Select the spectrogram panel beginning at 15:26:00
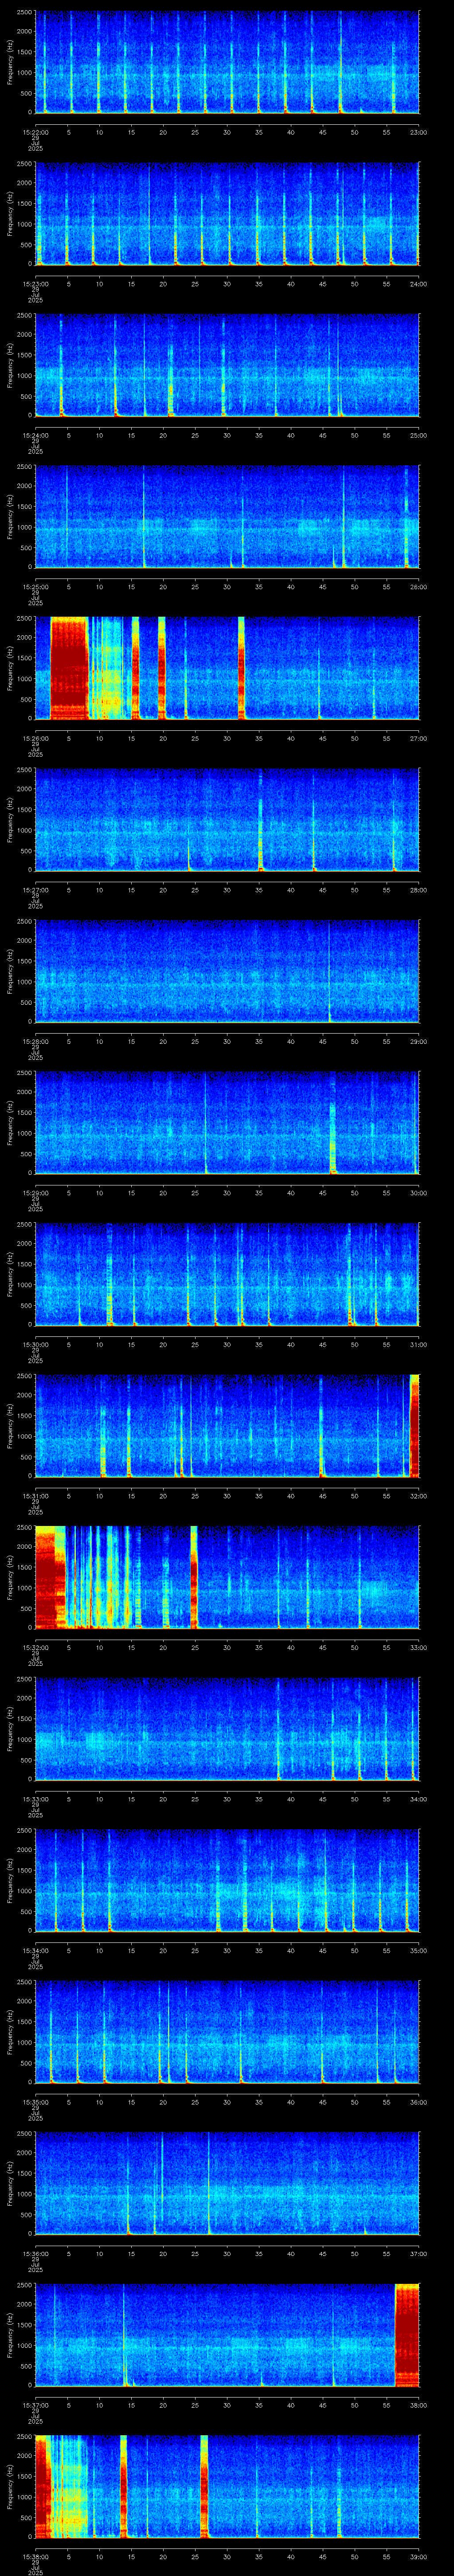The height and width of the screenshot is (2576, 454). [227, 668]
